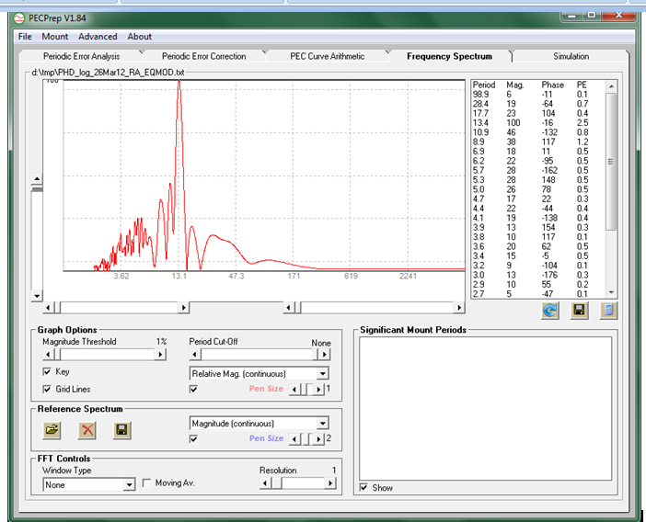Click the PECPrep application icon in the title bar
Image resolution: width=646 pixels, height=522 pixels.
19,18
